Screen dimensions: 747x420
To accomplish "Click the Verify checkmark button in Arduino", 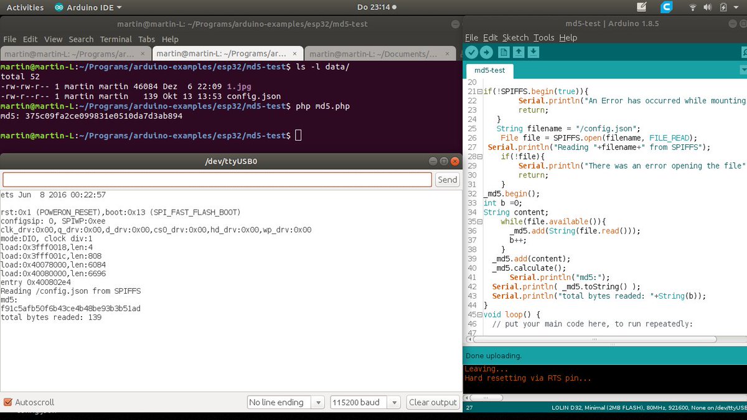I will click(472, 52).
